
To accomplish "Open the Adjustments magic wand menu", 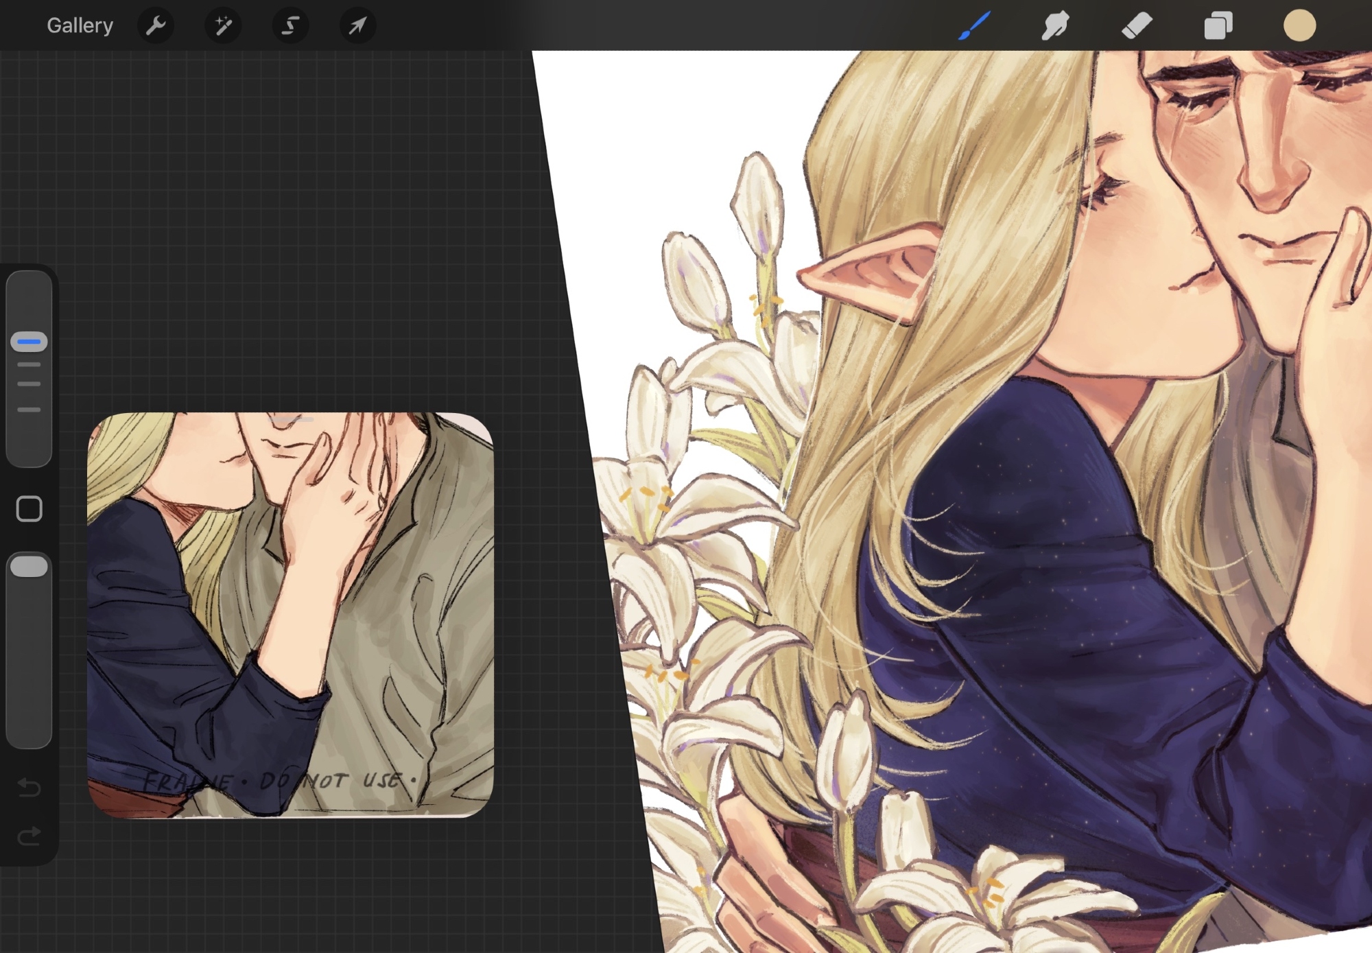I will [x=223, y=26].
